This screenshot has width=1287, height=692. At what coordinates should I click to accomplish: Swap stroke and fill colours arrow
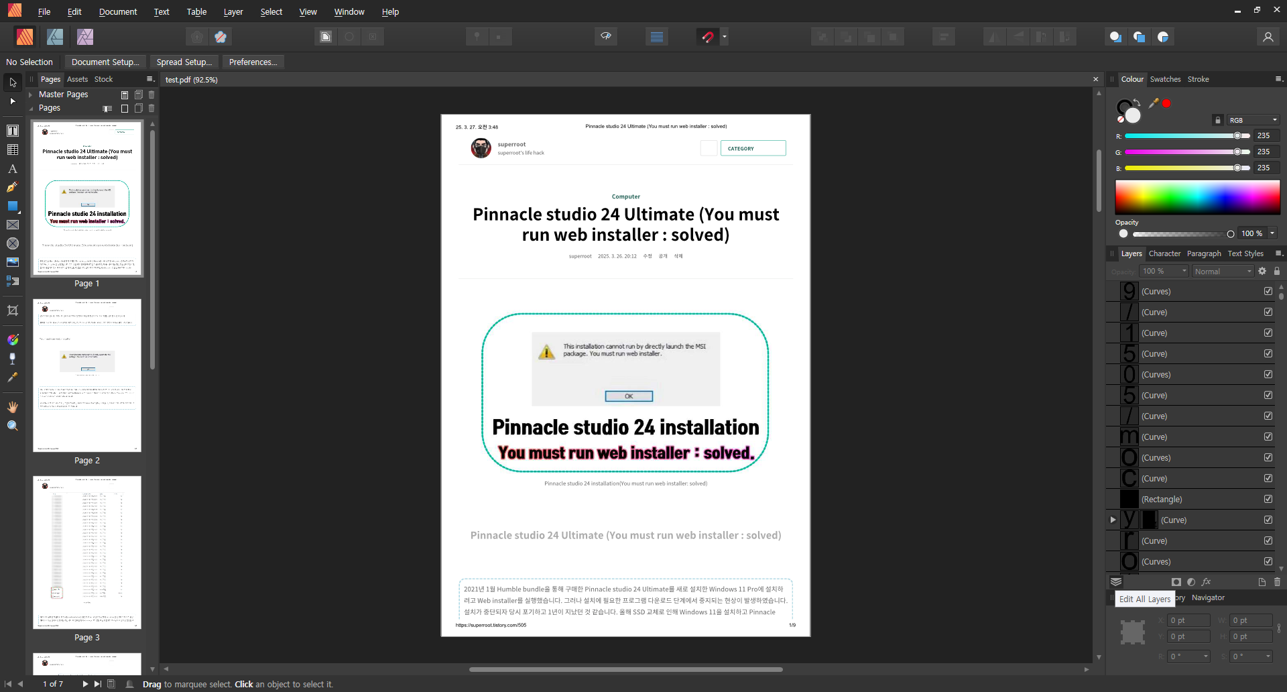[x=1137, y=103]
